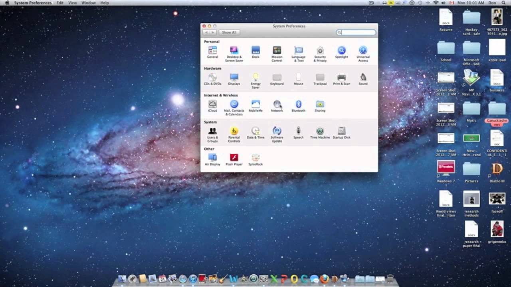
Task: Open Keyboard preferences pane
Action: (277, 79)
